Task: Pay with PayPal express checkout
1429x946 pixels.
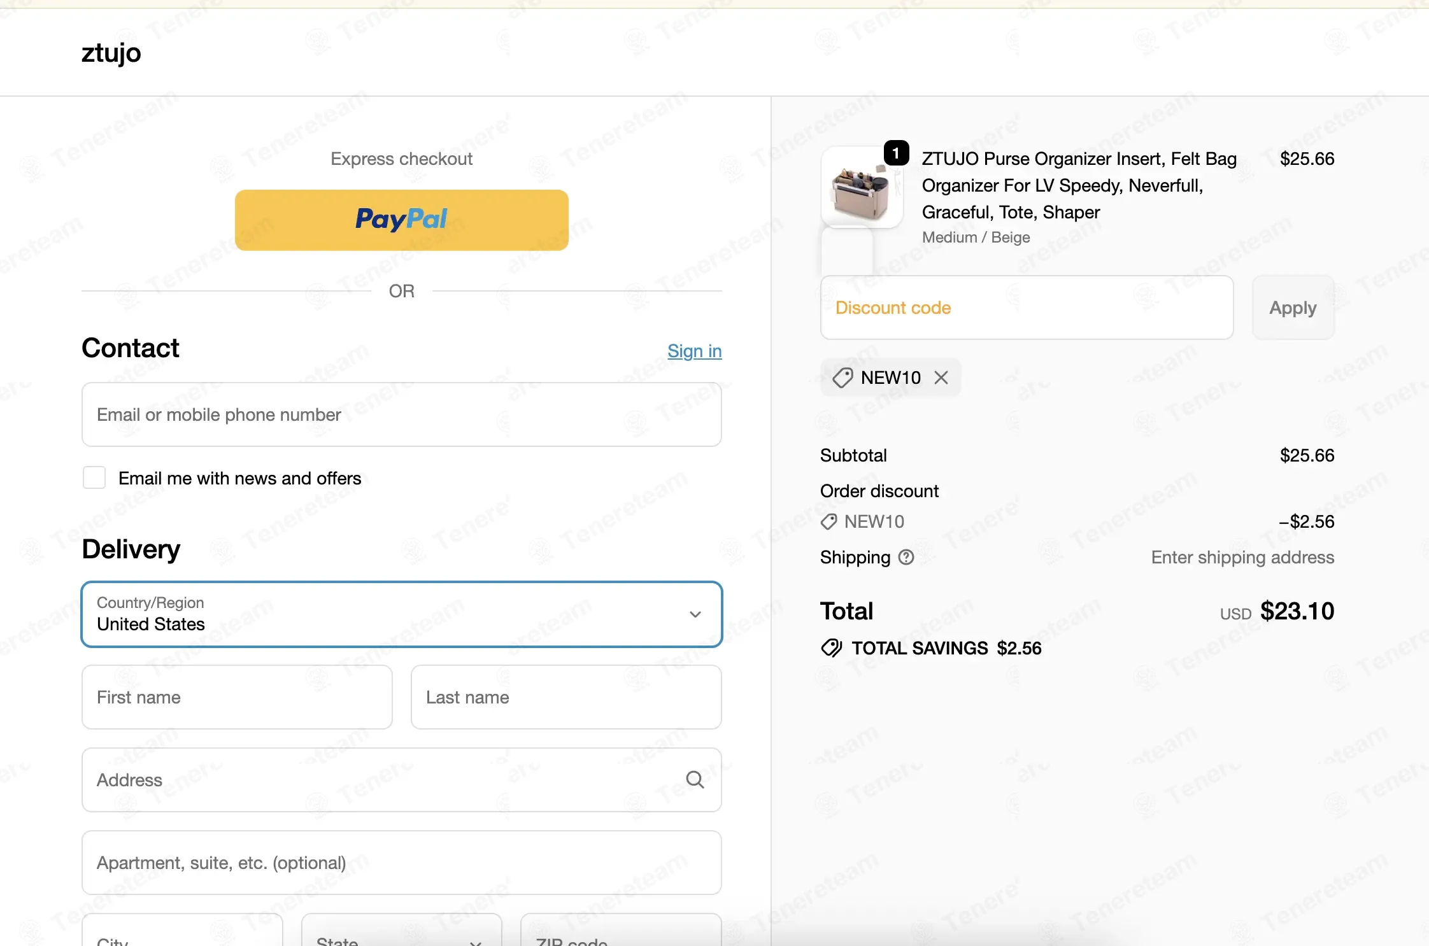Action: click(402, 220)
